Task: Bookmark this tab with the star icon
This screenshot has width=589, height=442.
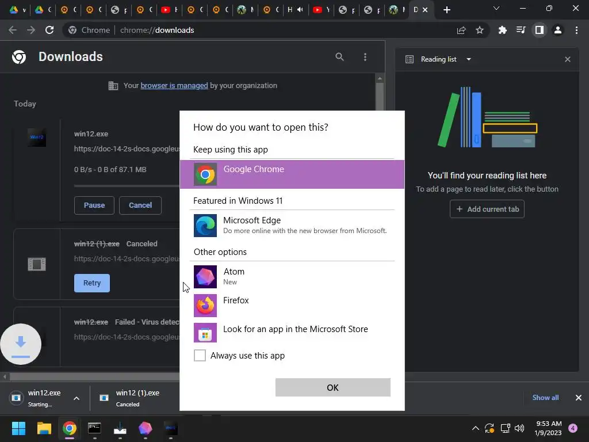Action: (x=480, y=30)
